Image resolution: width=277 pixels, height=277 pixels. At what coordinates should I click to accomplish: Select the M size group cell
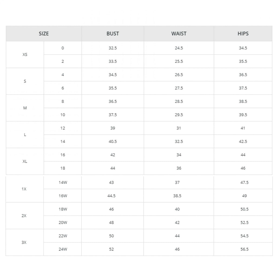coord(25,108)
